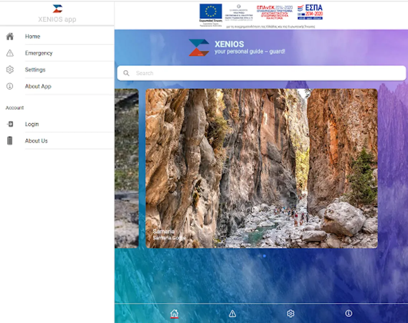Tap the Emergency tab in bottom bar

(232, 313)
